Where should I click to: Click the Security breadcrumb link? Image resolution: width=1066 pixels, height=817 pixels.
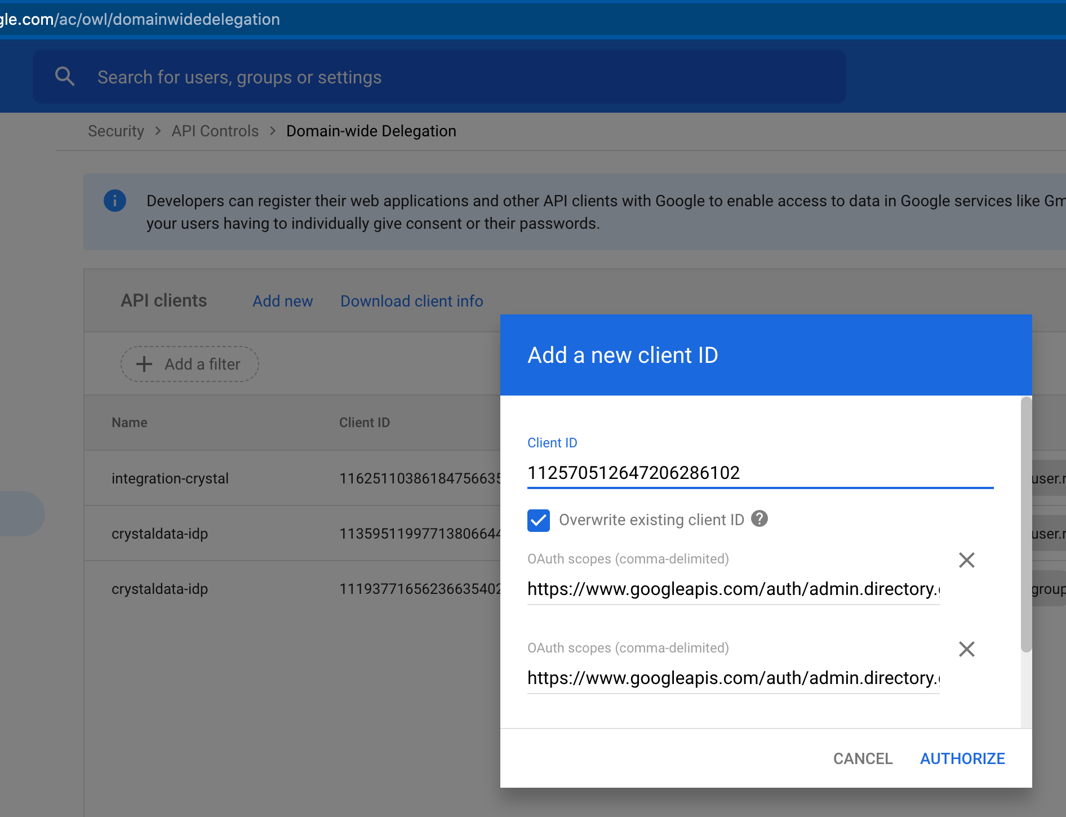116,131
